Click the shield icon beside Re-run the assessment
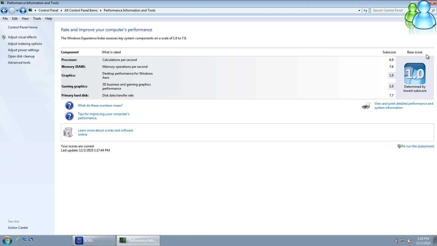Viewport: 437px width, 246px height. (x=399, y=146)
